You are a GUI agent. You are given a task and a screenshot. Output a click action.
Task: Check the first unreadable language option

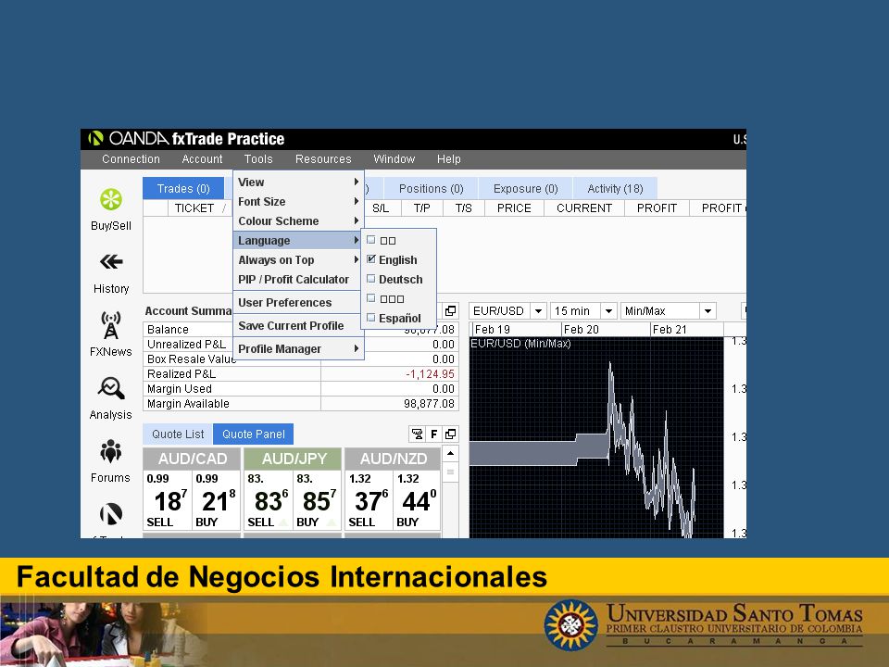tap(371, 240)
